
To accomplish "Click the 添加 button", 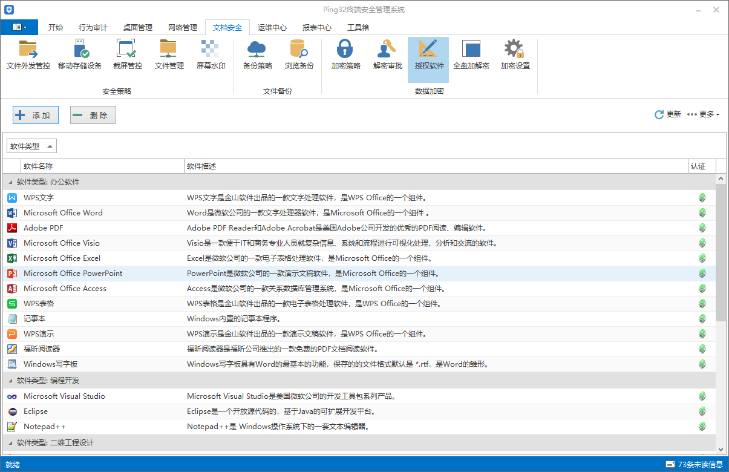I will (36, 115).
